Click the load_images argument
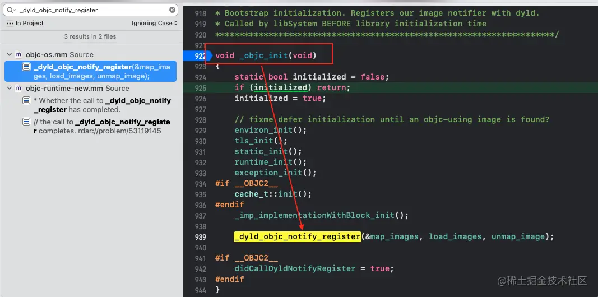 click(455, 237)
